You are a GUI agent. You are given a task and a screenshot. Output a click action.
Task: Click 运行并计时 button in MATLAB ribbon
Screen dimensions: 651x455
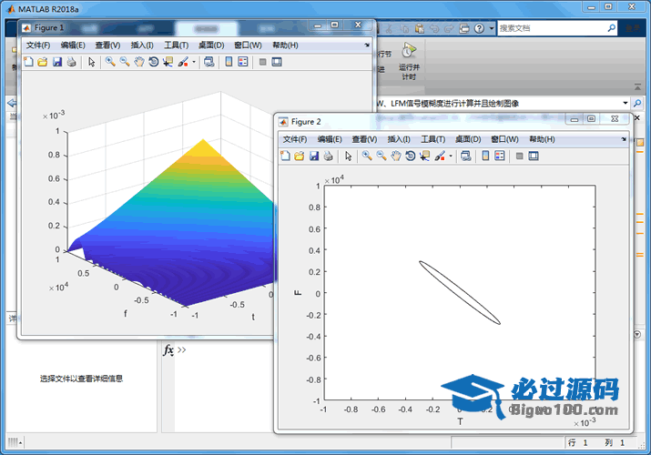tap(409, 61)
